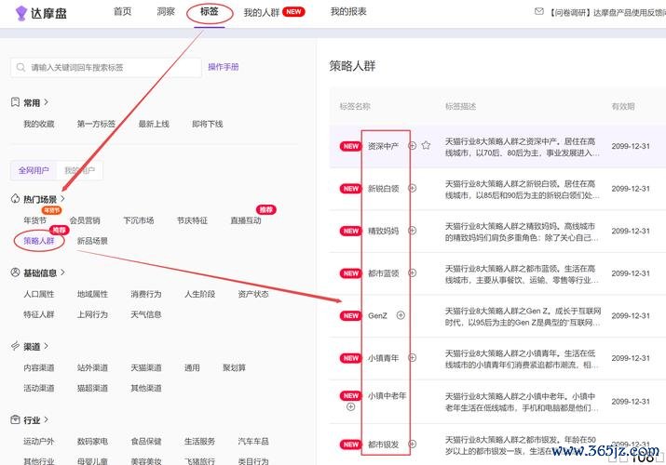Select 最新上线 category
This screenshot has height=465, width=666.
pyautogui.click(x=154, y=124)
